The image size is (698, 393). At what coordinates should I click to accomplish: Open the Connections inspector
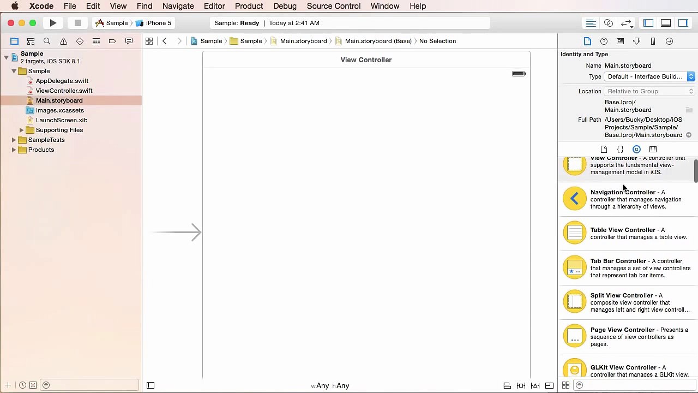[x=669, y=41]
